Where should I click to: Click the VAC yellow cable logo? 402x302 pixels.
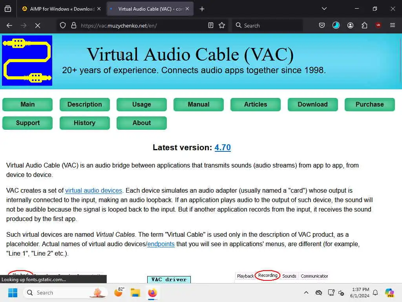(x=27, y=61)
